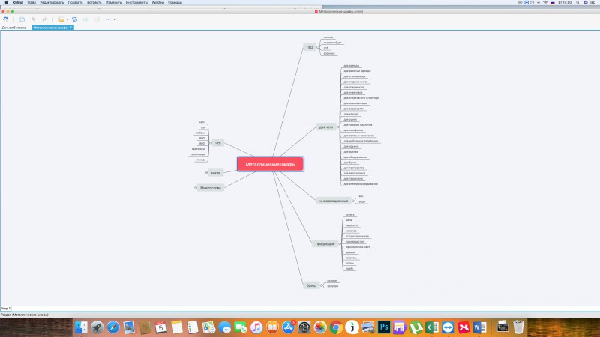Open the XMind application menu
Viewport: 600px width, 337px height.
(17, 3)
